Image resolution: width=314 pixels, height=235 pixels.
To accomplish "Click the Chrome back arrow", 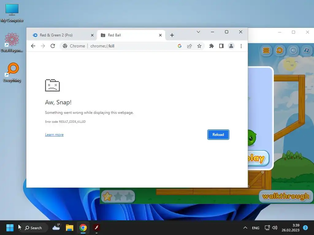I will 33,46.
